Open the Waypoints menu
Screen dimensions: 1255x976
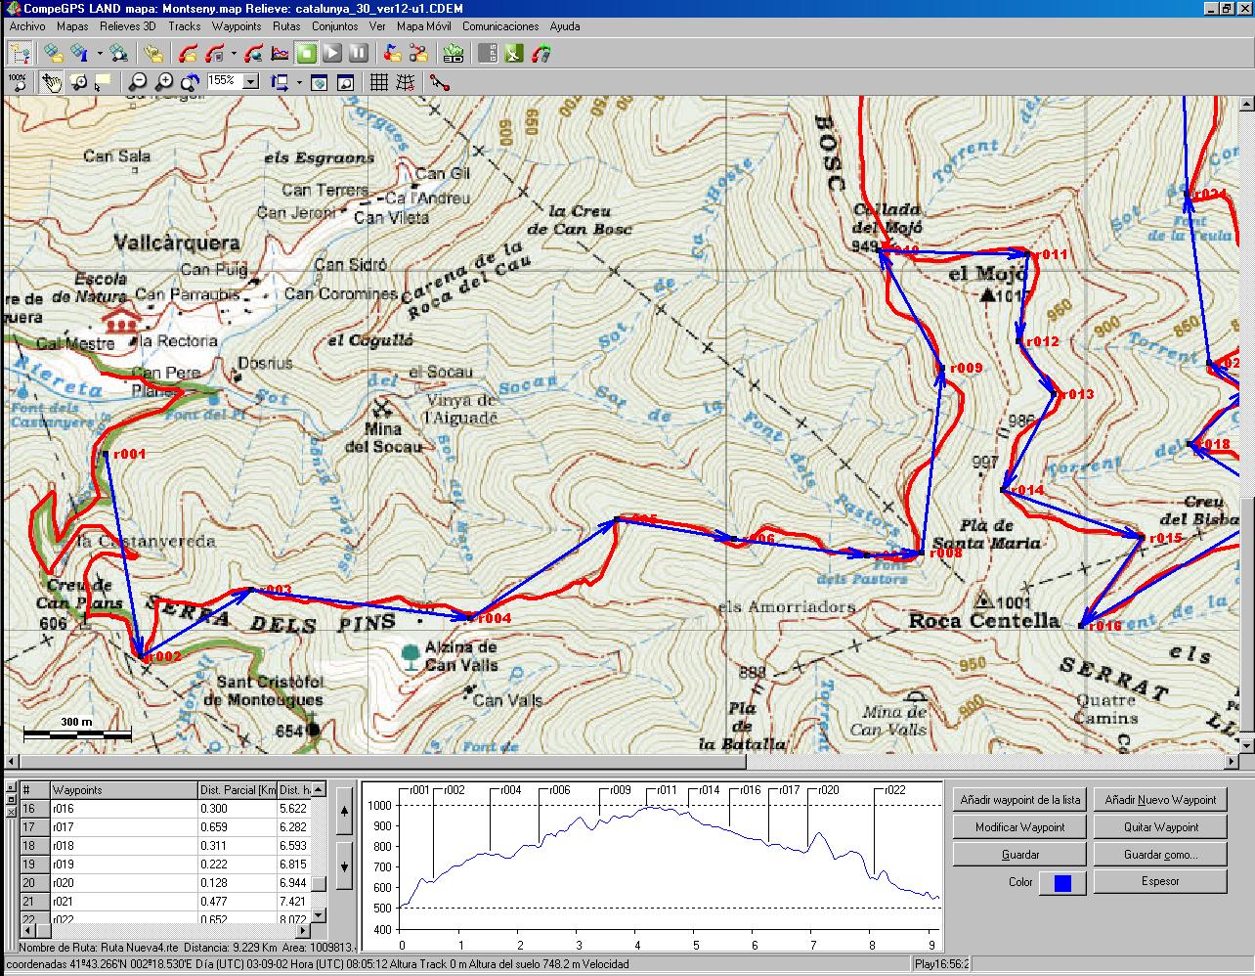tap(237, 26)
